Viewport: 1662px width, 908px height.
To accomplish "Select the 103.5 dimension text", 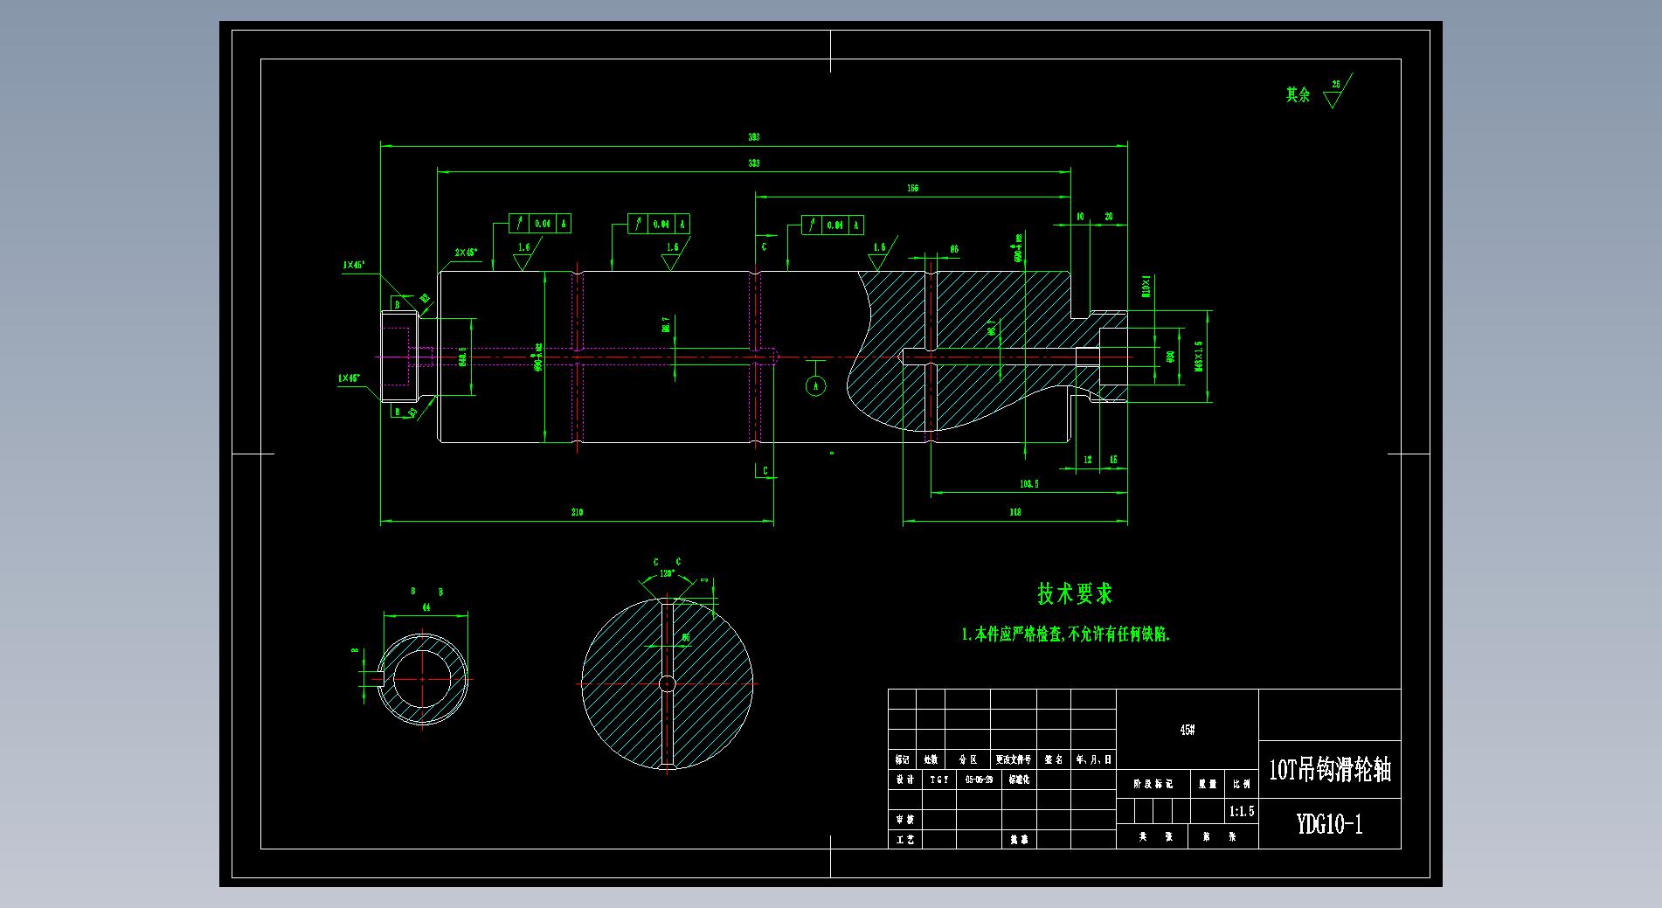I will click(1028, 483).
